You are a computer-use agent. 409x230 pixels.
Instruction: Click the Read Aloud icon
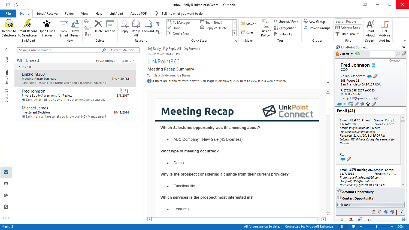[370, 24]
